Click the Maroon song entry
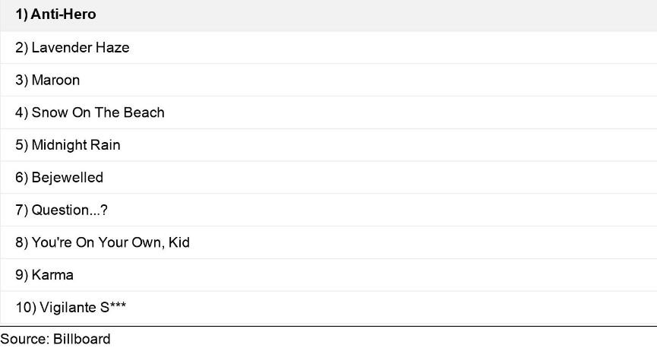This screenshot has width=657, height=348. [55, 80]
